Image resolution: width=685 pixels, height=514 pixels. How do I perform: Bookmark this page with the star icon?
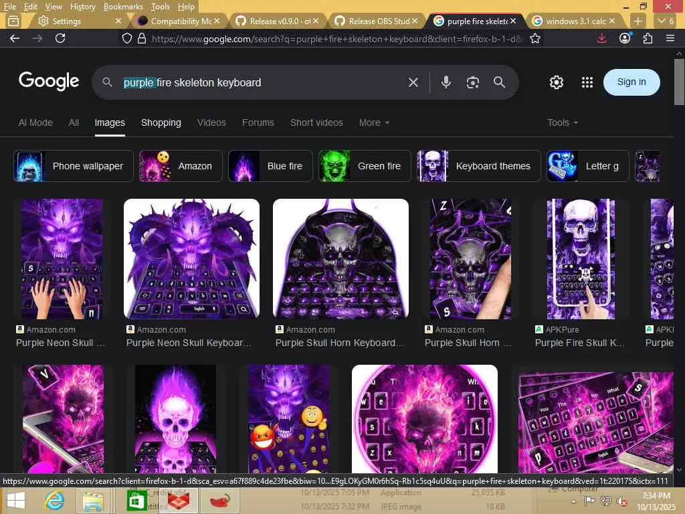click(534, 38)
